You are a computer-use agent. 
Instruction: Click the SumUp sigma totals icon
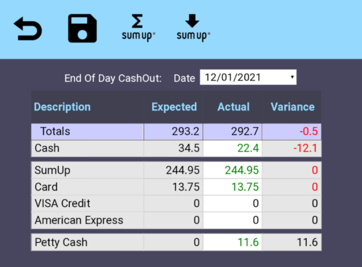click(x=138, y=28)
